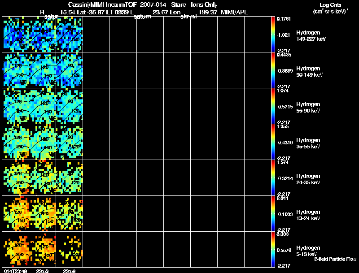The width and height of the screenshot is (359, 273).
Task: Click the 'Hydrogen 149-227 keV' label
Action: click(x=311, y=36)
